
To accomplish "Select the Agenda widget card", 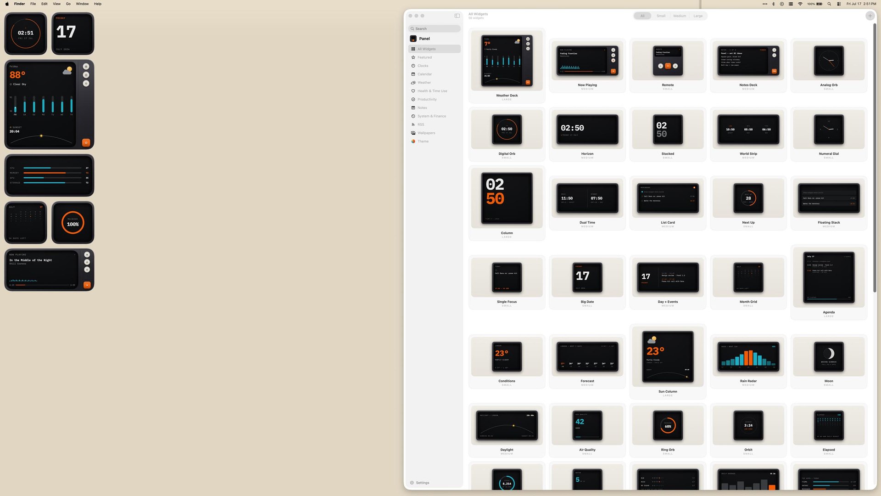I will point(829,282).
